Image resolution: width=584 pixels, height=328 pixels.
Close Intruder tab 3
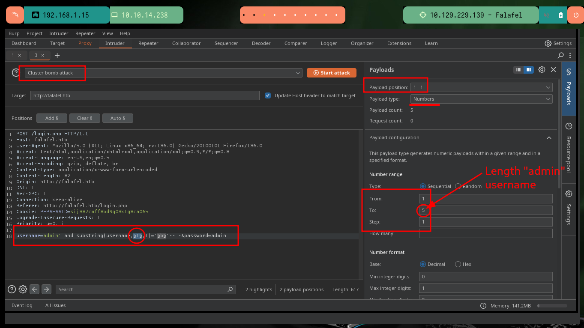point(42,55)
